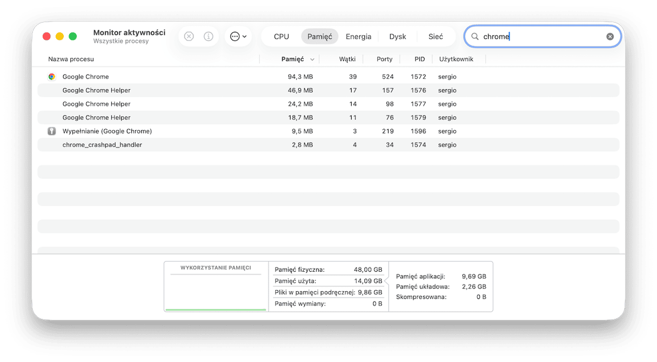Click the Wypełnianie (Google Chrome) process icon
Viewport: 657px width, 362px height.
pyautogui.click(x=51, y=131)
